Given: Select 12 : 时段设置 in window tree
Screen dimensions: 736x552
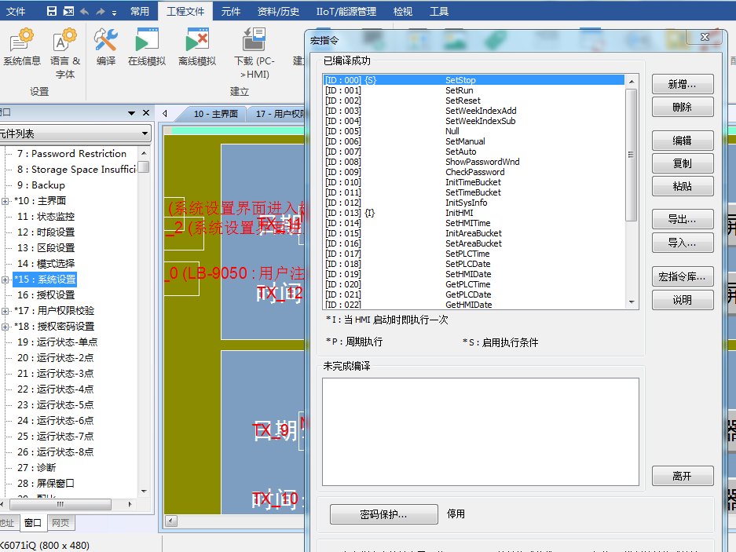Looking at the screenshot, I should [x=46, y=232].
